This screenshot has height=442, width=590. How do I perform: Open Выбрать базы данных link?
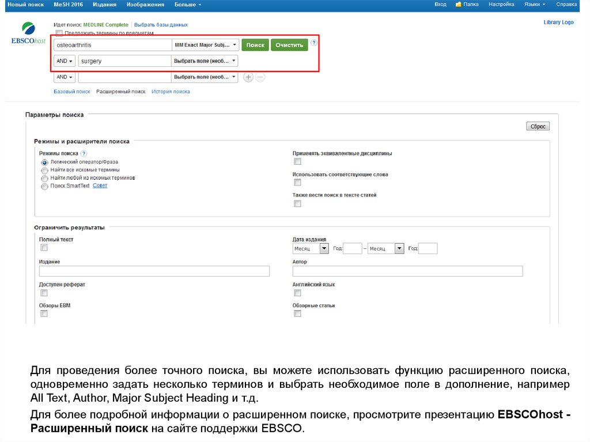coord(161,25)
